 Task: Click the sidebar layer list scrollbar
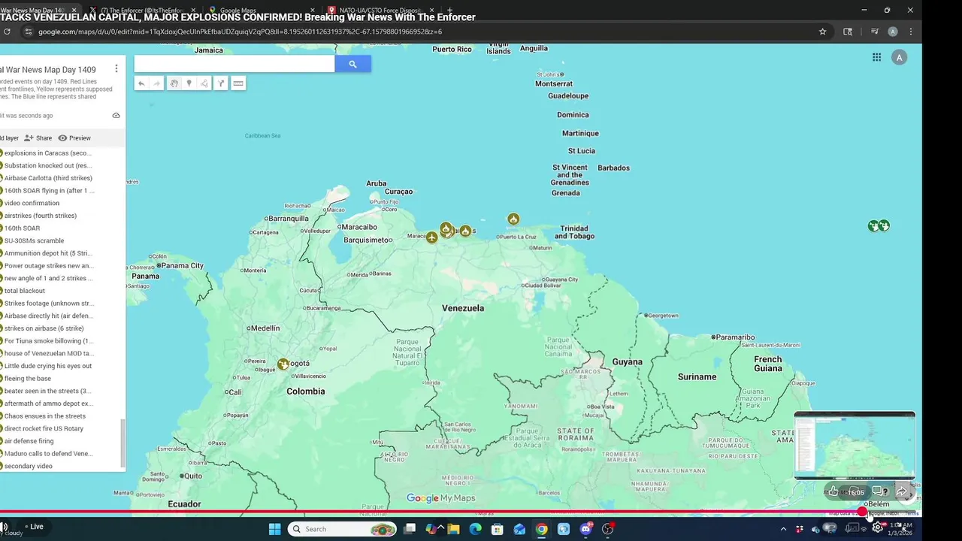pyautogui.click(x=123, y=443)
